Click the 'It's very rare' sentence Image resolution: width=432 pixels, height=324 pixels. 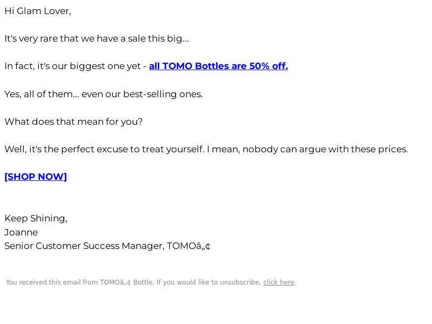click(x=97, y=38)
